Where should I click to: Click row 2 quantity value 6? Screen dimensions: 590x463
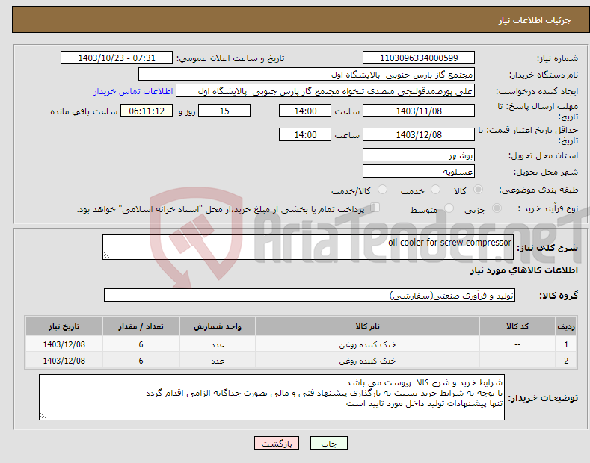point(141,361)
